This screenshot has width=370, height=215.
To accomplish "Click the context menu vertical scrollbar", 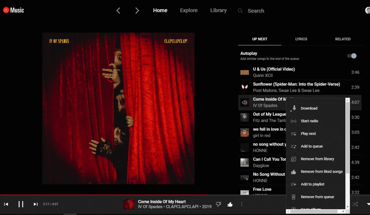I will (347, 138).
